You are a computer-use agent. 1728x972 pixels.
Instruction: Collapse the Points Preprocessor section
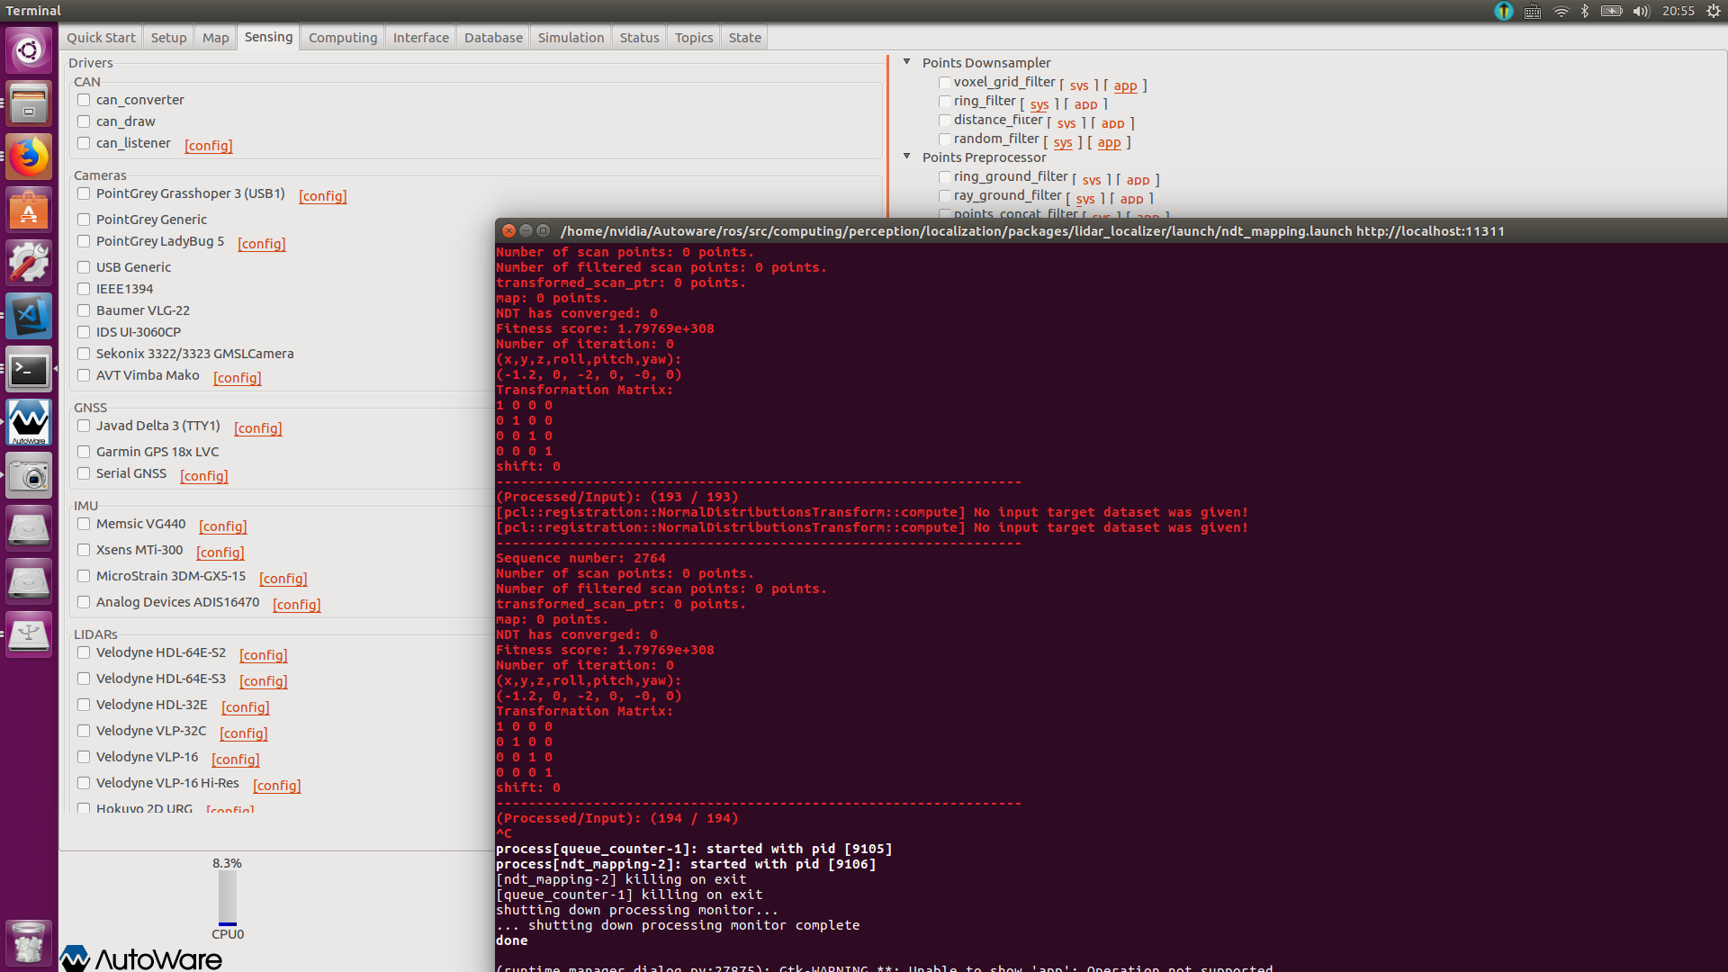point(906,156)
